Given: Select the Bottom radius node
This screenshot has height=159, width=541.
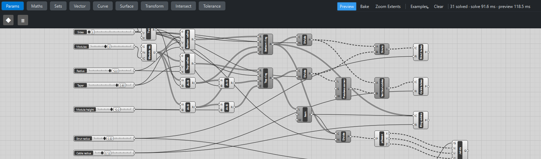Looking at the screenshot, I should coord(188,39).
